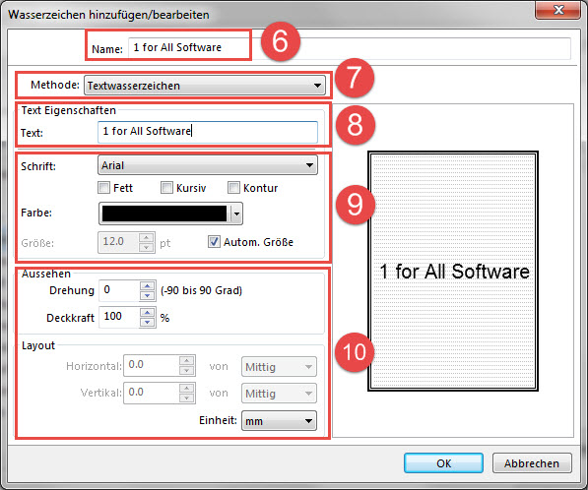588x490 pixels.
Task: Click the Drehung value field
Action: (119, 290)
